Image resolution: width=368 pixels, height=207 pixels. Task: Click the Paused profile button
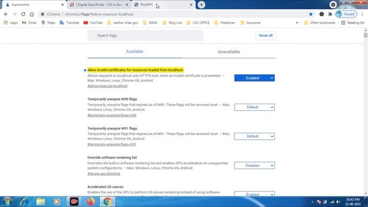tap(346, 14)
